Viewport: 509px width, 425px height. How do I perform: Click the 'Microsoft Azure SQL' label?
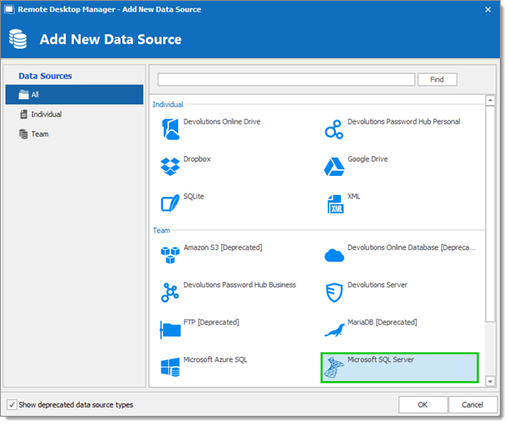coord(215,360)
